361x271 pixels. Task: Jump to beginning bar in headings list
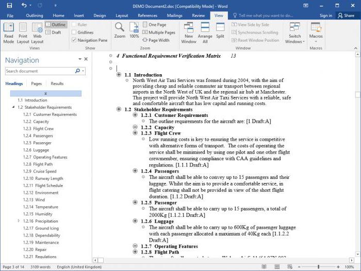pyautogui.click(x=45, y=93)
